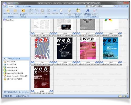
Task: Go to first page of the 1/76 document
Action: (78, 33)
